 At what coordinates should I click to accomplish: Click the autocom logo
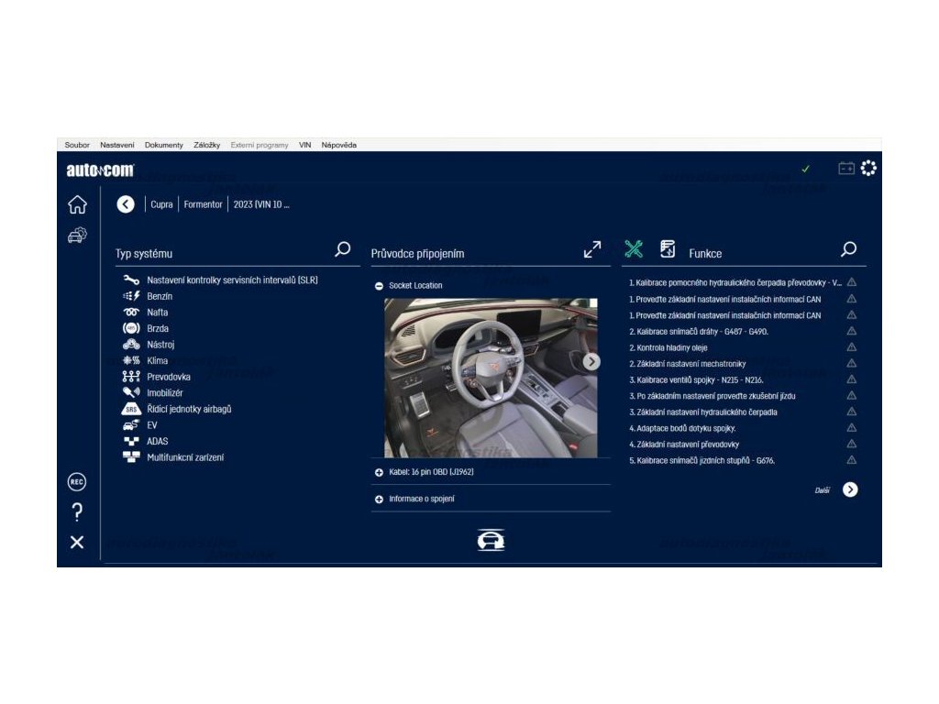tap(100, 170)
